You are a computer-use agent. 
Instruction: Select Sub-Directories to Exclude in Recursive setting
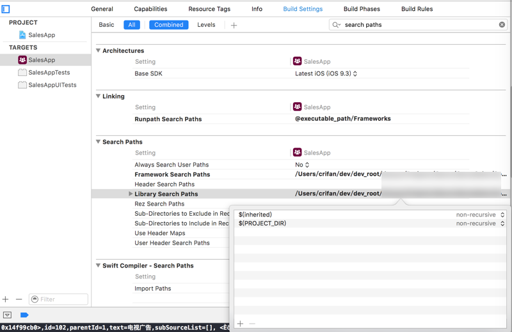(182, 214)
